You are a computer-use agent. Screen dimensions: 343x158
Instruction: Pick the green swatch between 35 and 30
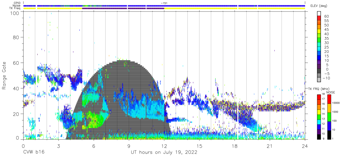(x=319, y=40)
